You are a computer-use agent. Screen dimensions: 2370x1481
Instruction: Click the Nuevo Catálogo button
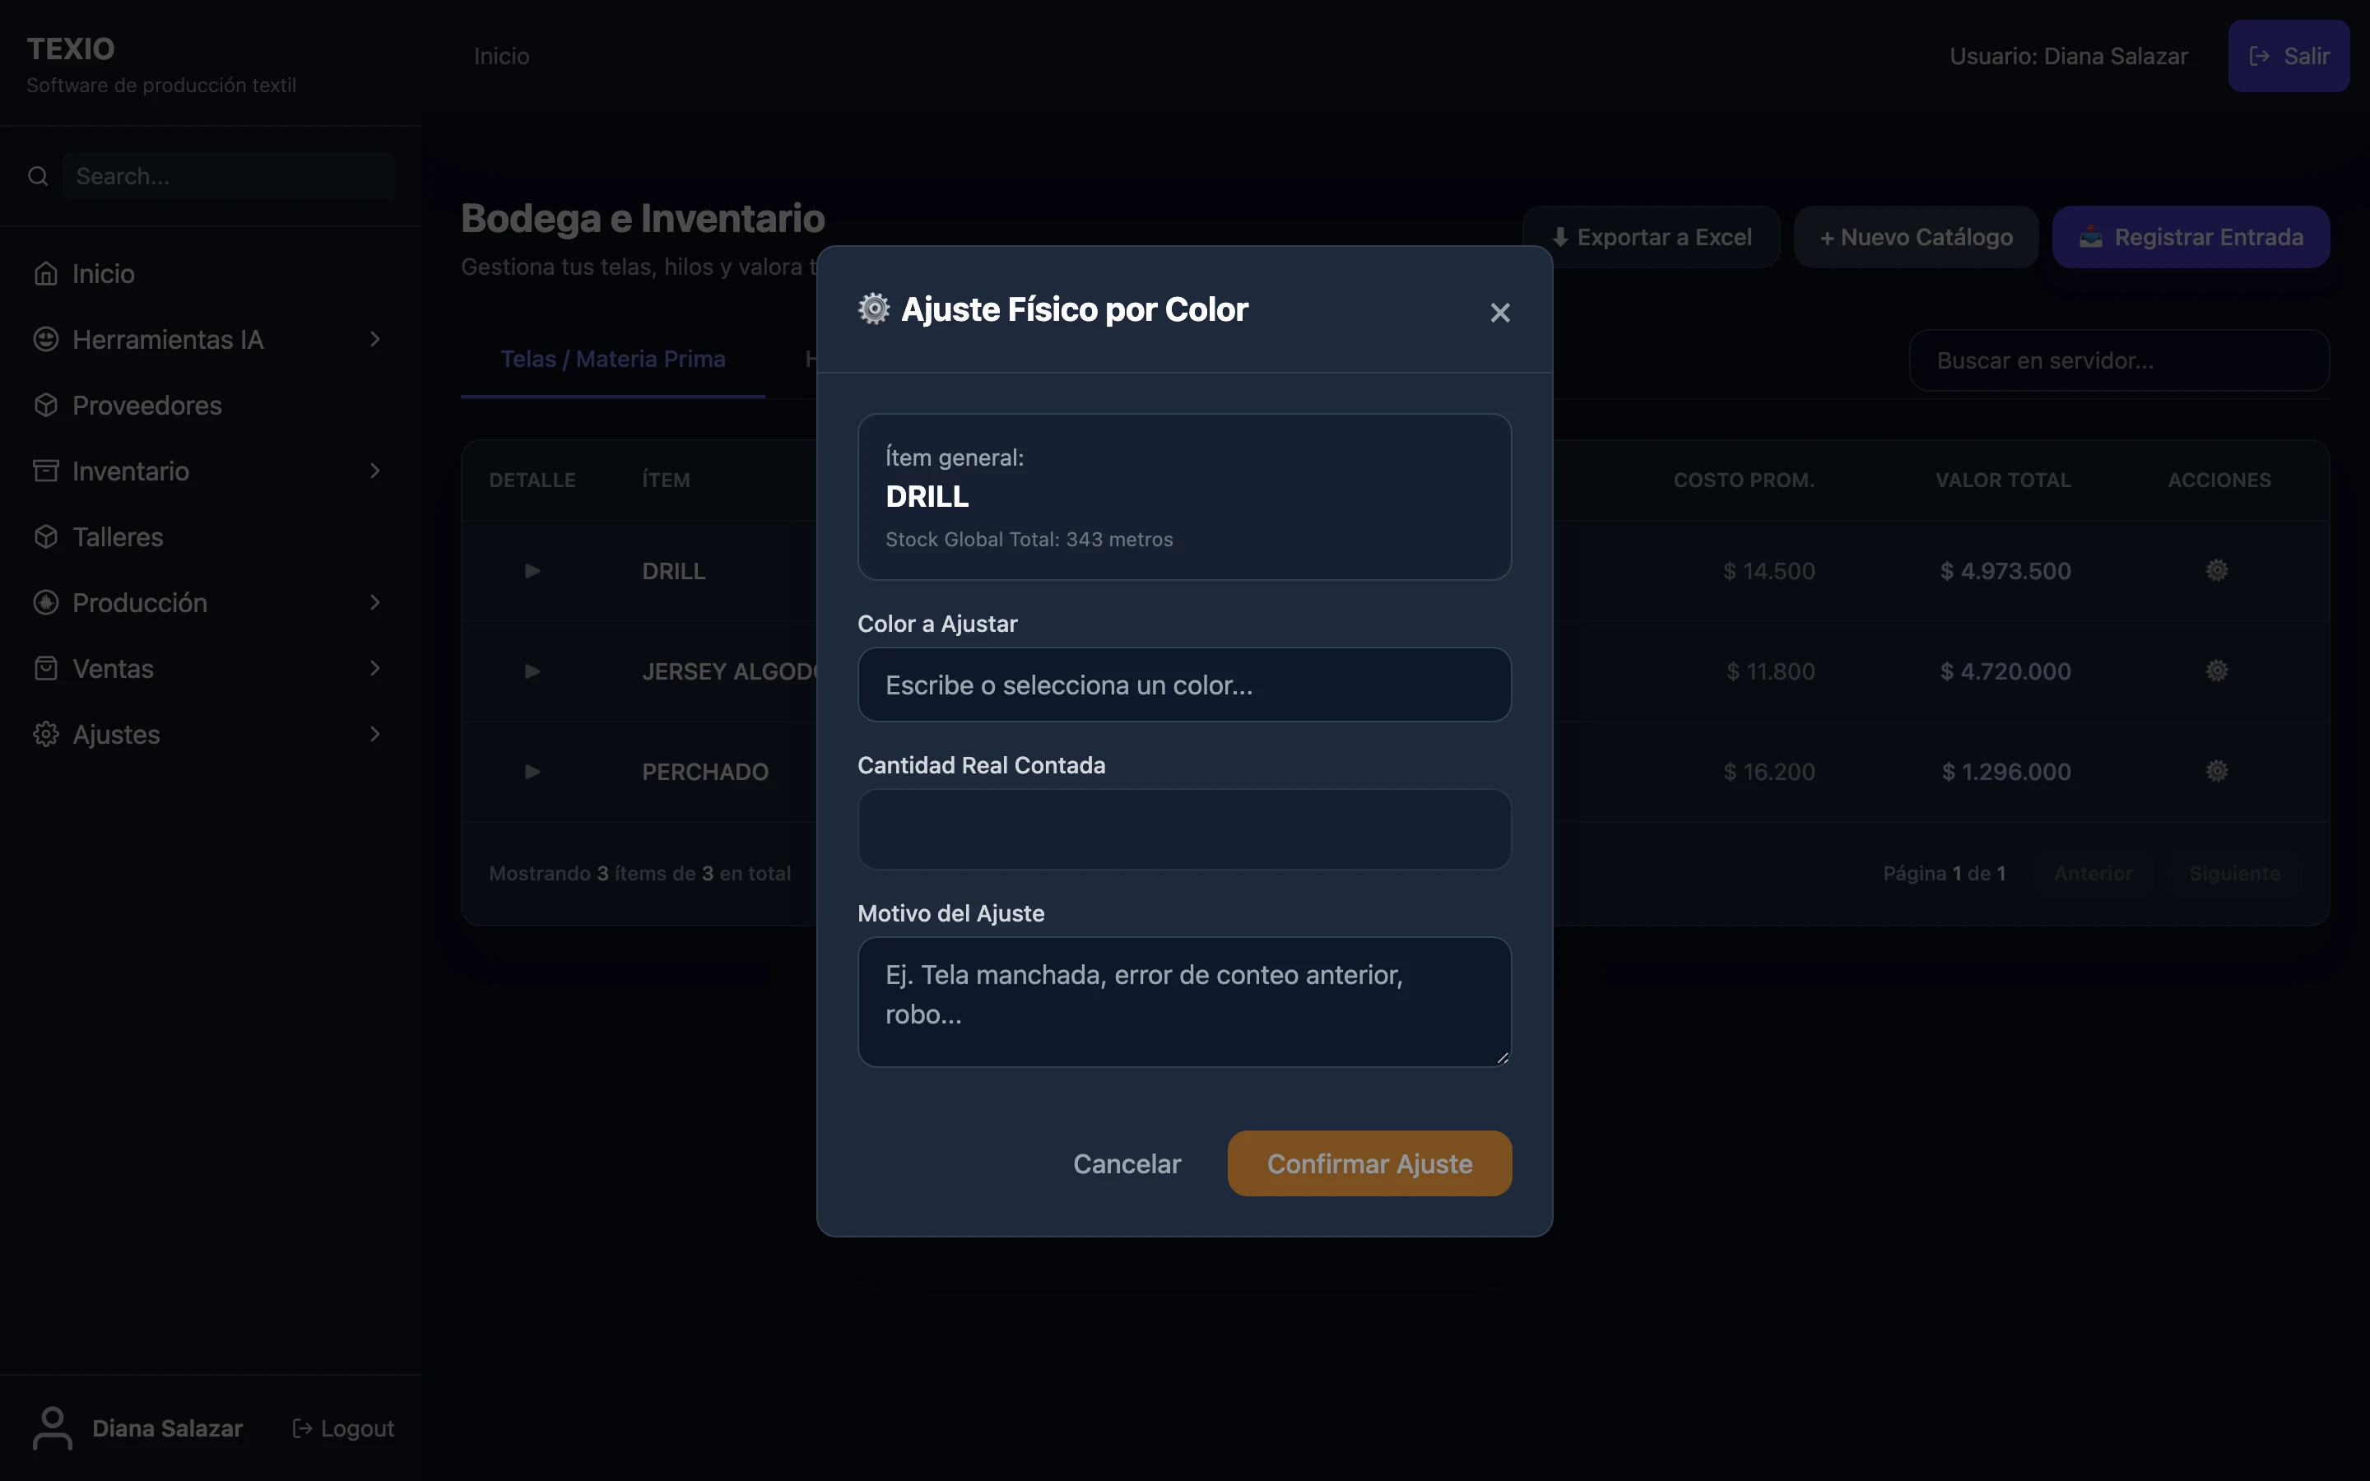coord(1916,237)
